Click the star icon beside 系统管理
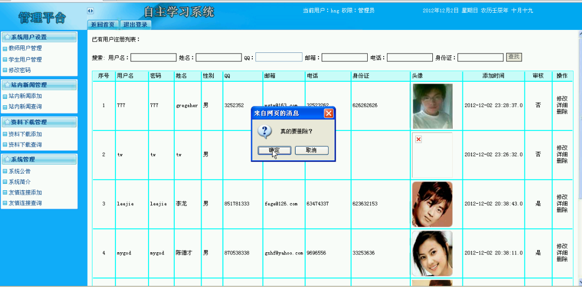 (x=7, y=159)
